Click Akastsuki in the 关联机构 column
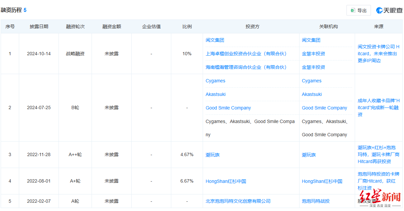 tap(311, 94)
